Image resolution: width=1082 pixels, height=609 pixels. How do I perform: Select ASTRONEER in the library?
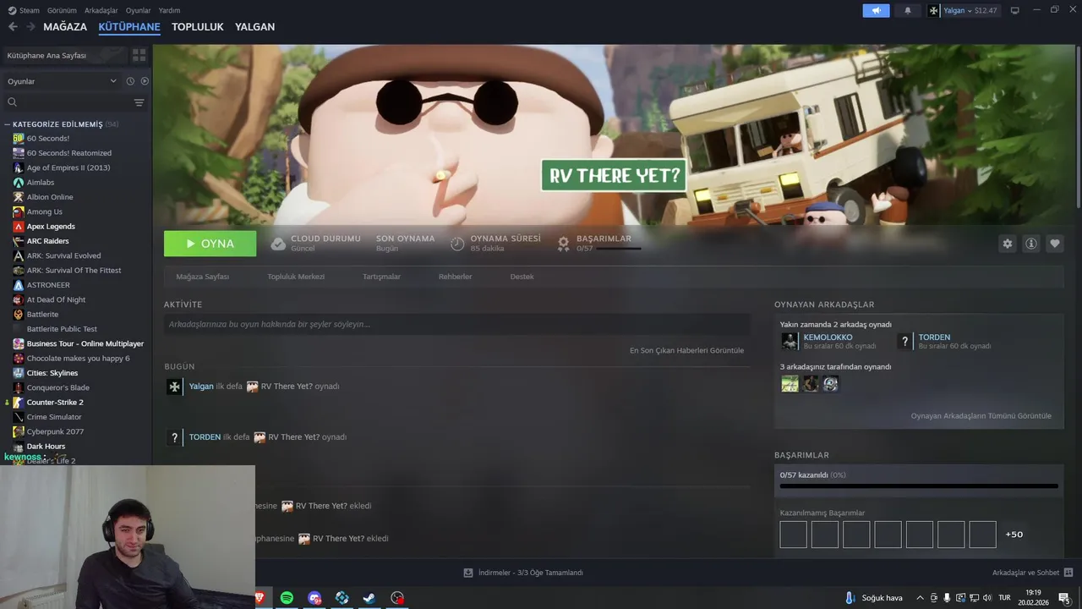pyautogui.click(x=48, y=285)
